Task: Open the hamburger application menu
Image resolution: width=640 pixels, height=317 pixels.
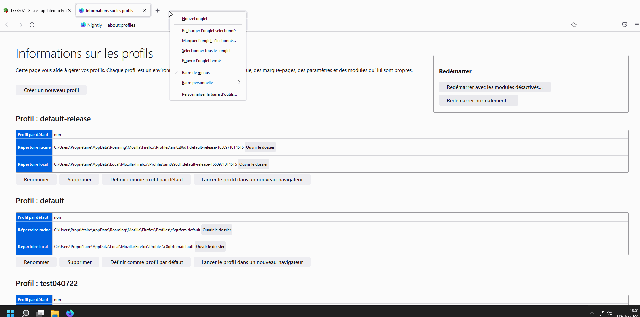Action: coord(636,25)
